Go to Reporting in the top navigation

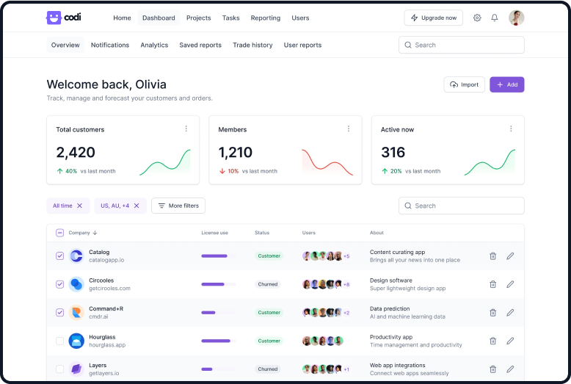coord(265,18)
